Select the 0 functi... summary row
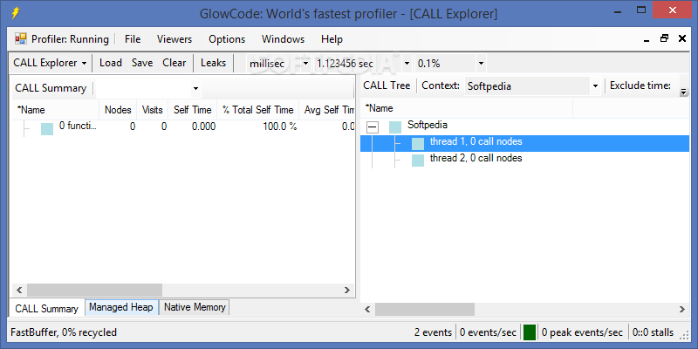This screenshot has width=698, height=349. 78,126
